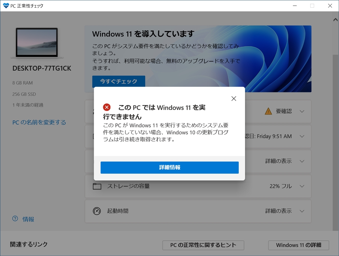
Task: Click the Windows 11 を導入しています heading
Action: tap(143, 34)
